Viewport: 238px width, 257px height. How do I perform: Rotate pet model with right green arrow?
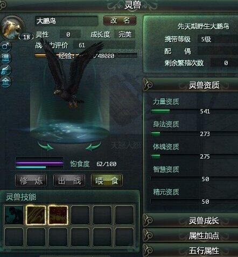click(93, 146)
